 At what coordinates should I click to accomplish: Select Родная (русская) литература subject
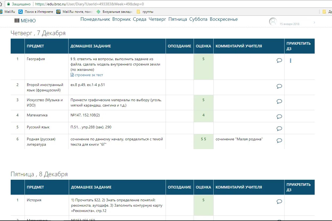[x=41, y=142]
